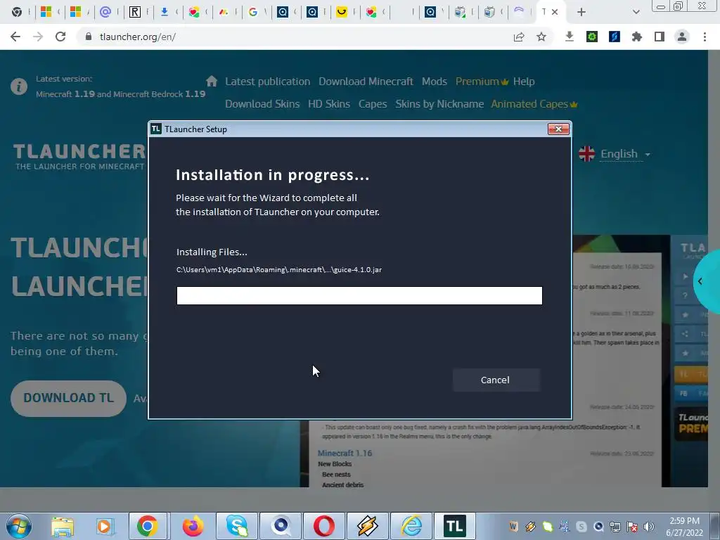Open the Animated Capes link
The width and height of the screenshot is (720, 540).
[x=534, y=104]
